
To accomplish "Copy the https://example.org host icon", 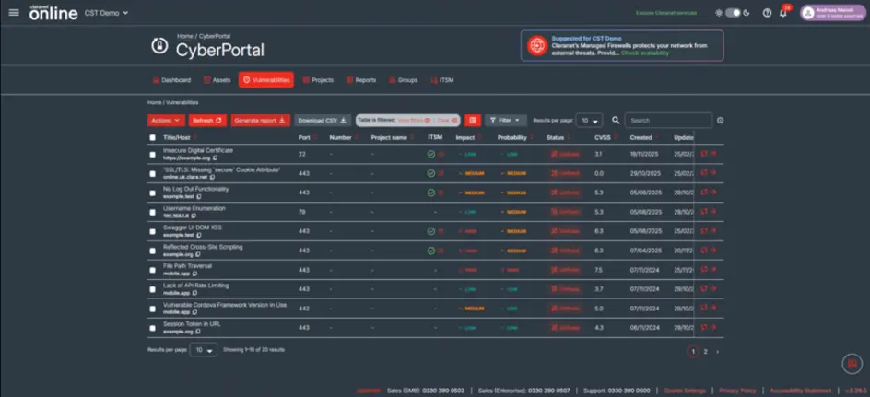I will coord(216,158).
